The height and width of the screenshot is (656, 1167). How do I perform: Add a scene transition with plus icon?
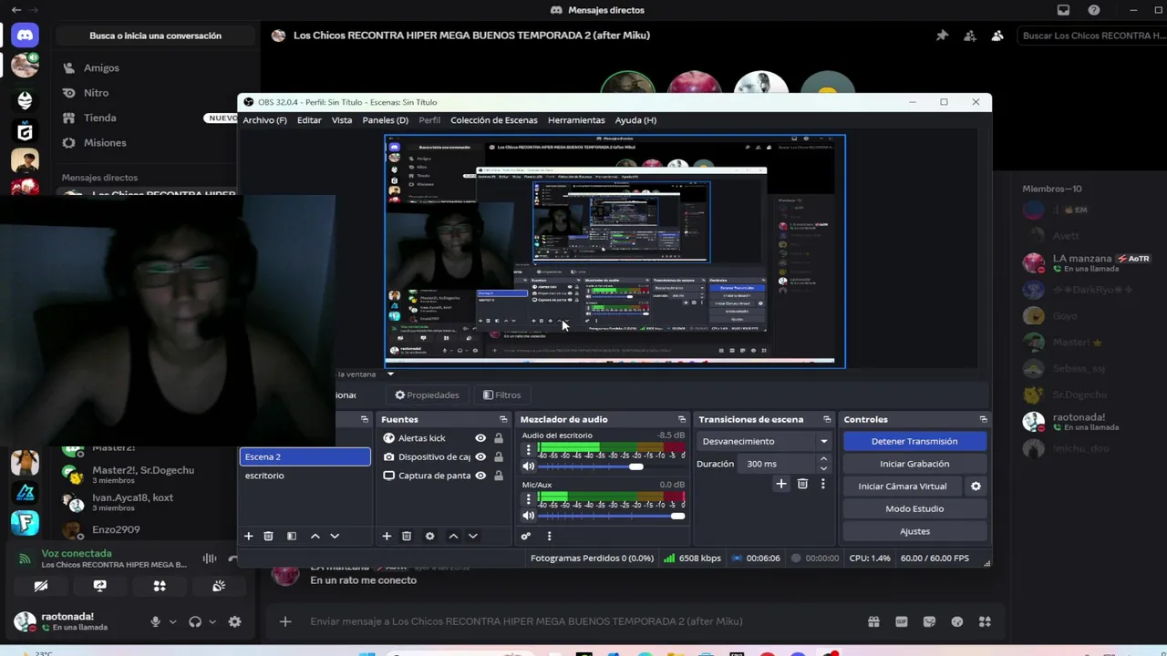pos(780,484)
